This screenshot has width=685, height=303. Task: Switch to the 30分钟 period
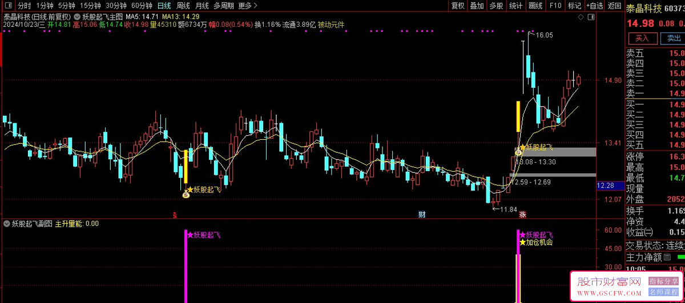click(x=116, y=6)
